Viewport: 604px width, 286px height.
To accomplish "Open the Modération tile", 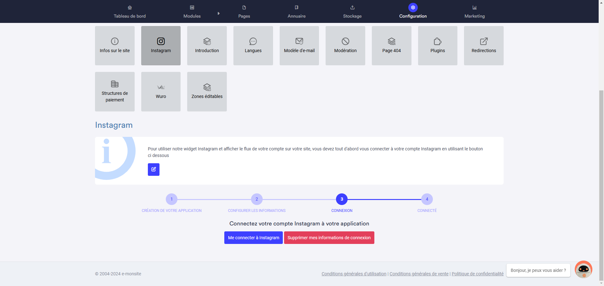I will [x=345, y=46].
